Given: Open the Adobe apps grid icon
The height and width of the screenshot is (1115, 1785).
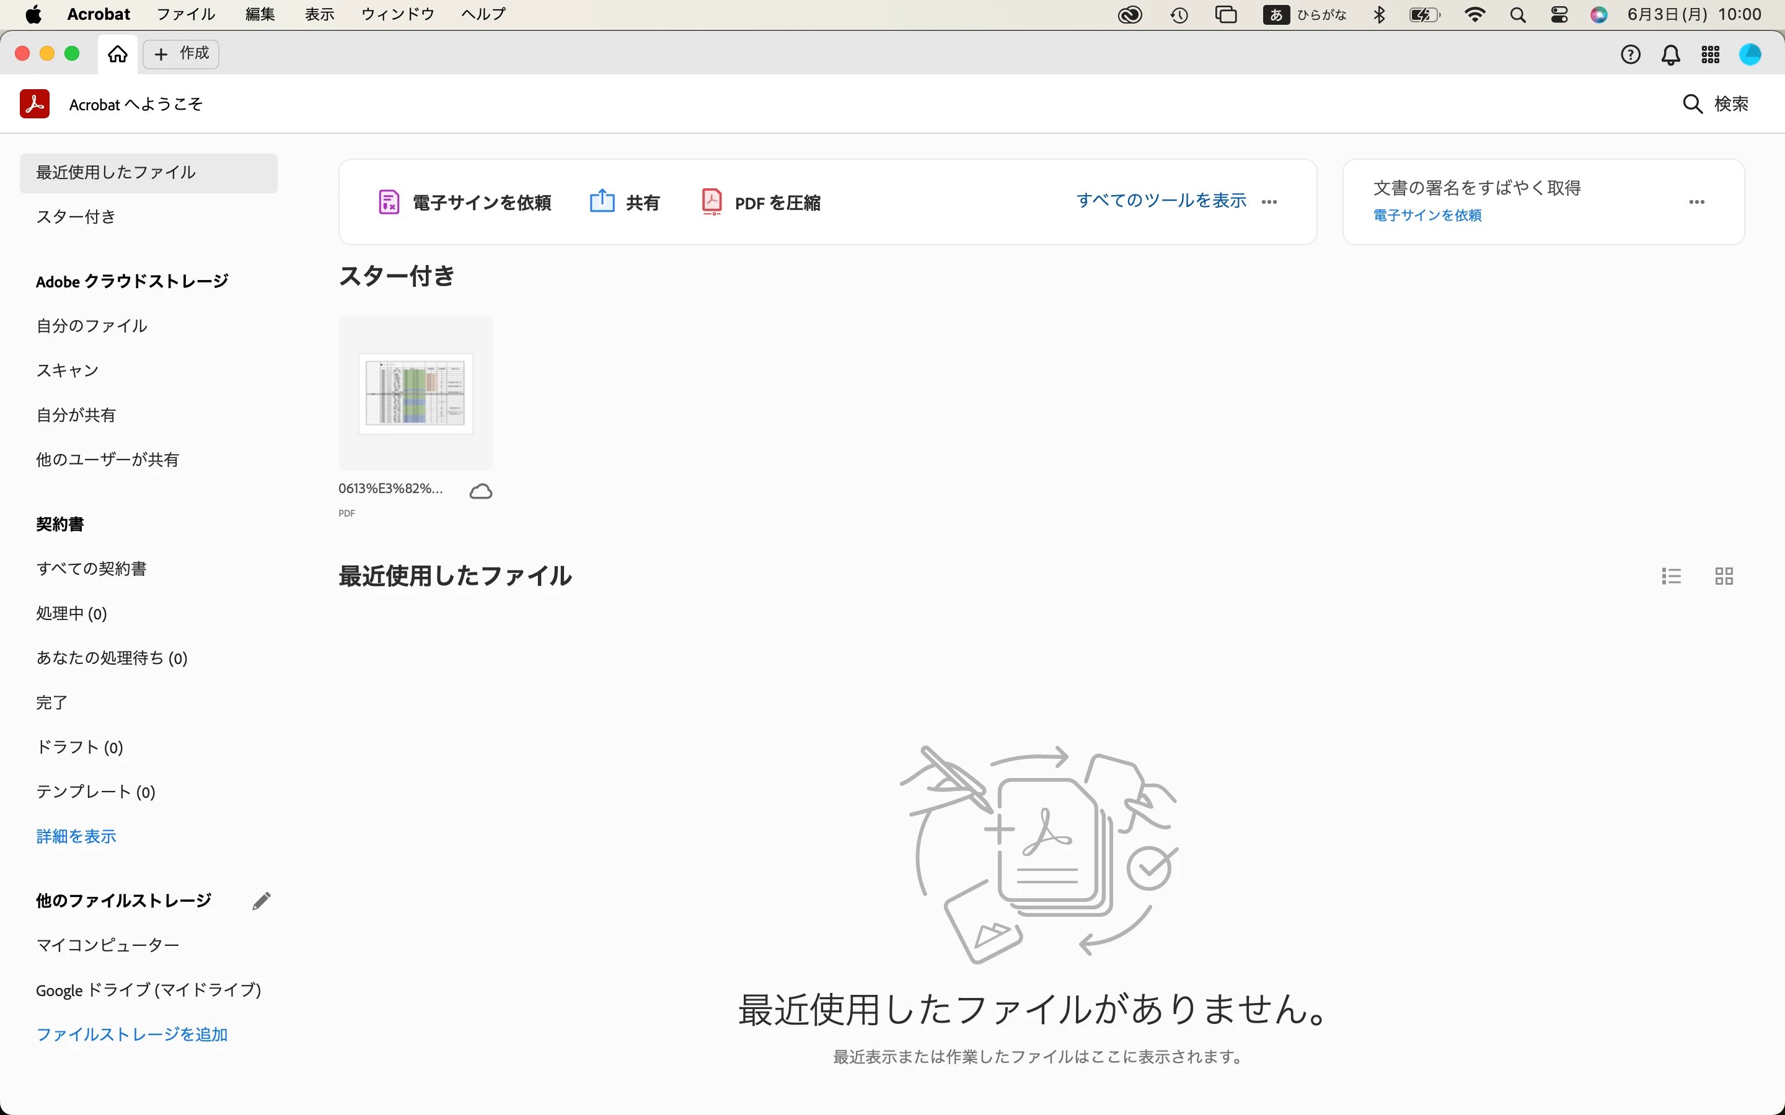Looking at the screenshot, I should point(1711,55).
